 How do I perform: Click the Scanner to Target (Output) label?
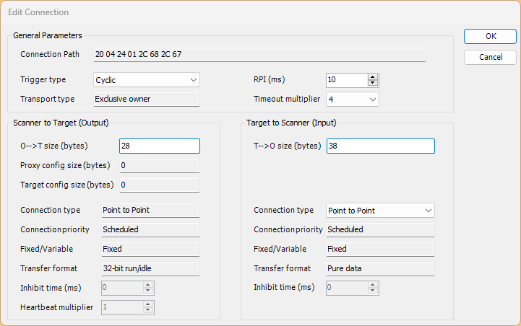tap(61, 123)
